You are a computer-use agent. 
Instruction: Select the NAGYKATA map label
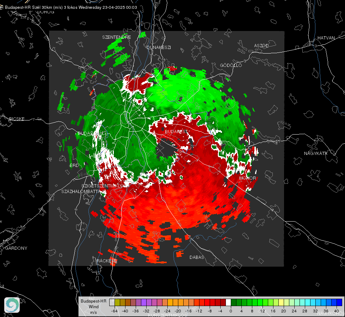pyautogui.click(x=316, y=153)
